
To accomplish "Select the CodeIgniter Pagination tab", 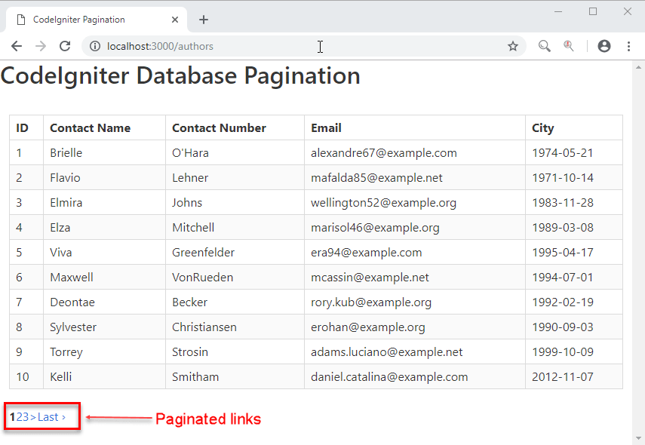I will 83,20.
